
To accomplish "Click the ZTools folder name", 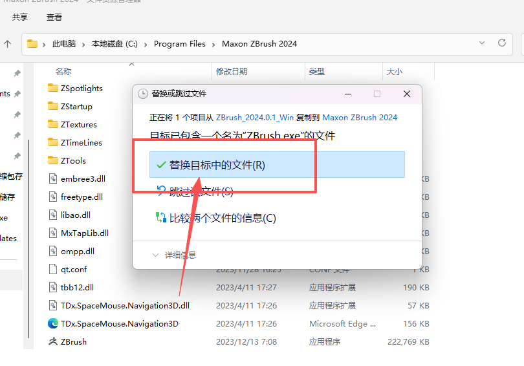I will point(73,160).
